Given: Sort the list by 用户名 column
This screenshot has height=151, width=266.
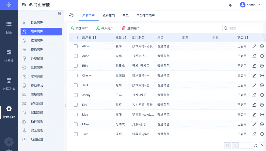Looking at the screenshot, I should (x=94, y=37).
